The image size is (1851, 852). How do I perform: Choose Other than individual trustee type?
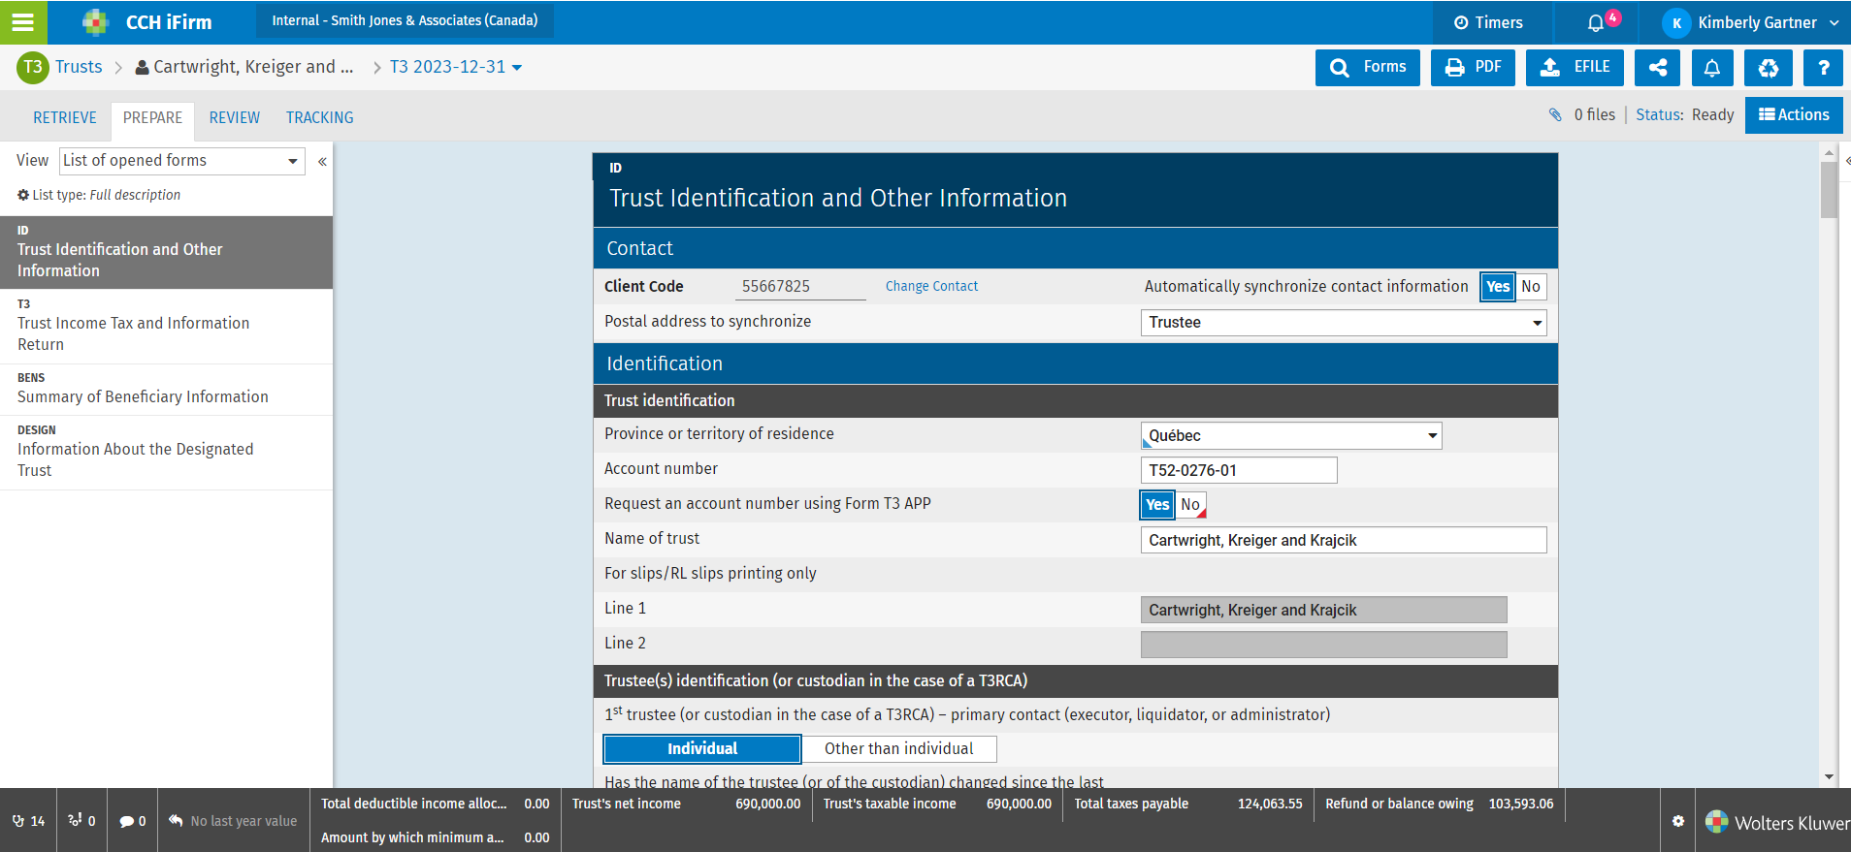[898, 749]
